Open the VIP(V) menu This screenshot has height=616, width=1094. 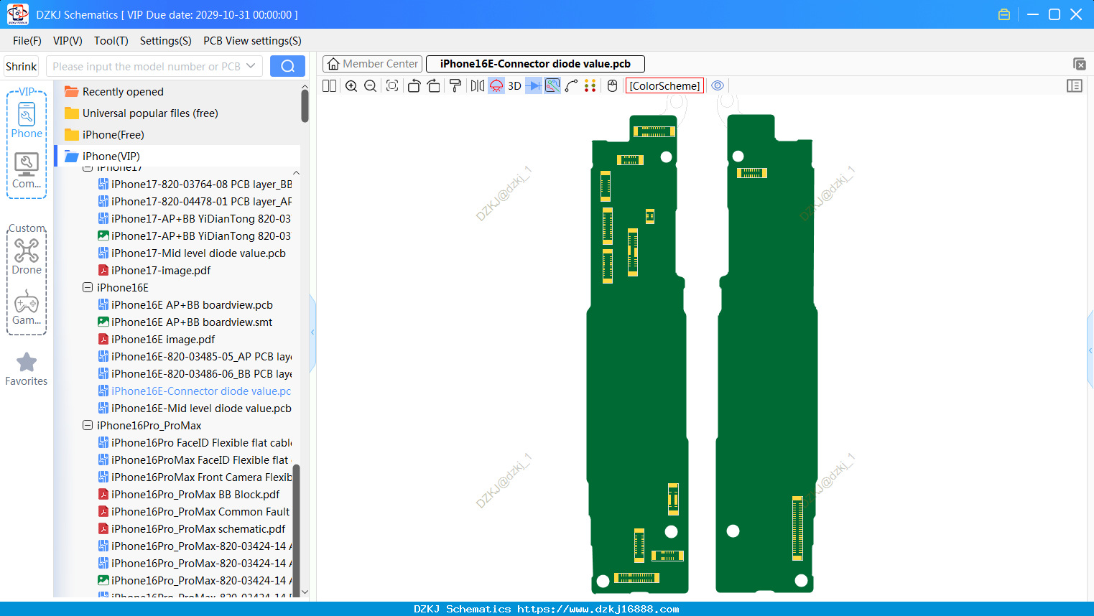point(68,41)
